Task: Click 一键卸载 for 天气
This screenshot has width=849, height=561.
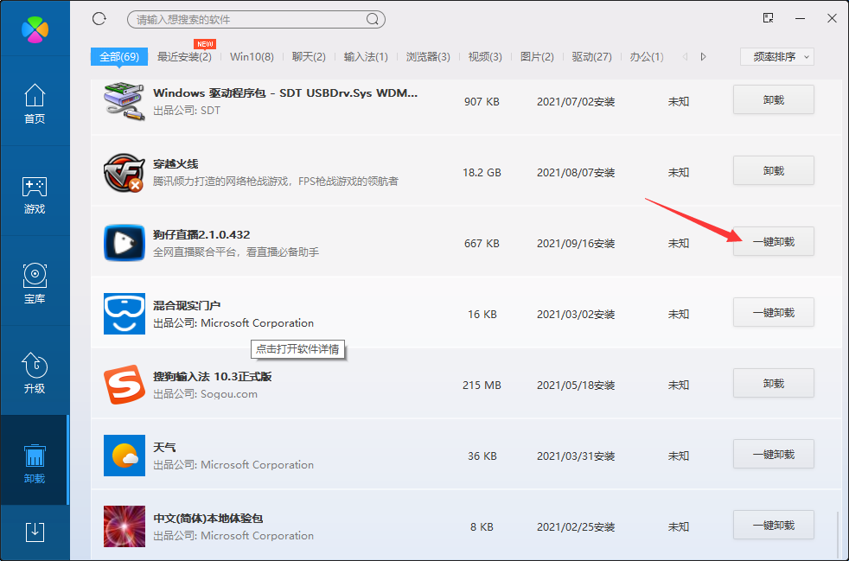Action: coord(774,455)
